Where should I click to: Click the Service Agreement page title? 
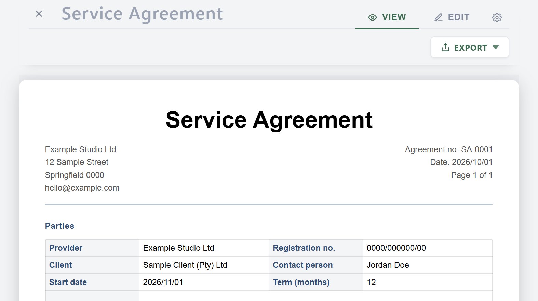[142, 14]
